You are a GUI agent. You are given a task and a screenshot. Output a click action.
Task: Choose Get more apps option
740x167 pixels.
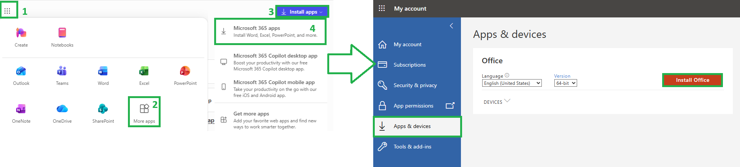point(270,120)
